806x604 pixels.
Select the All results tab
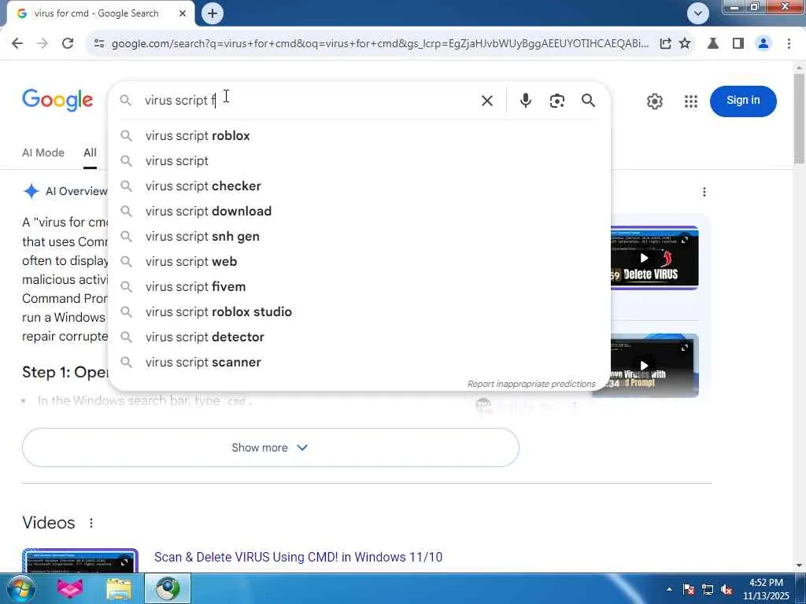90,153
